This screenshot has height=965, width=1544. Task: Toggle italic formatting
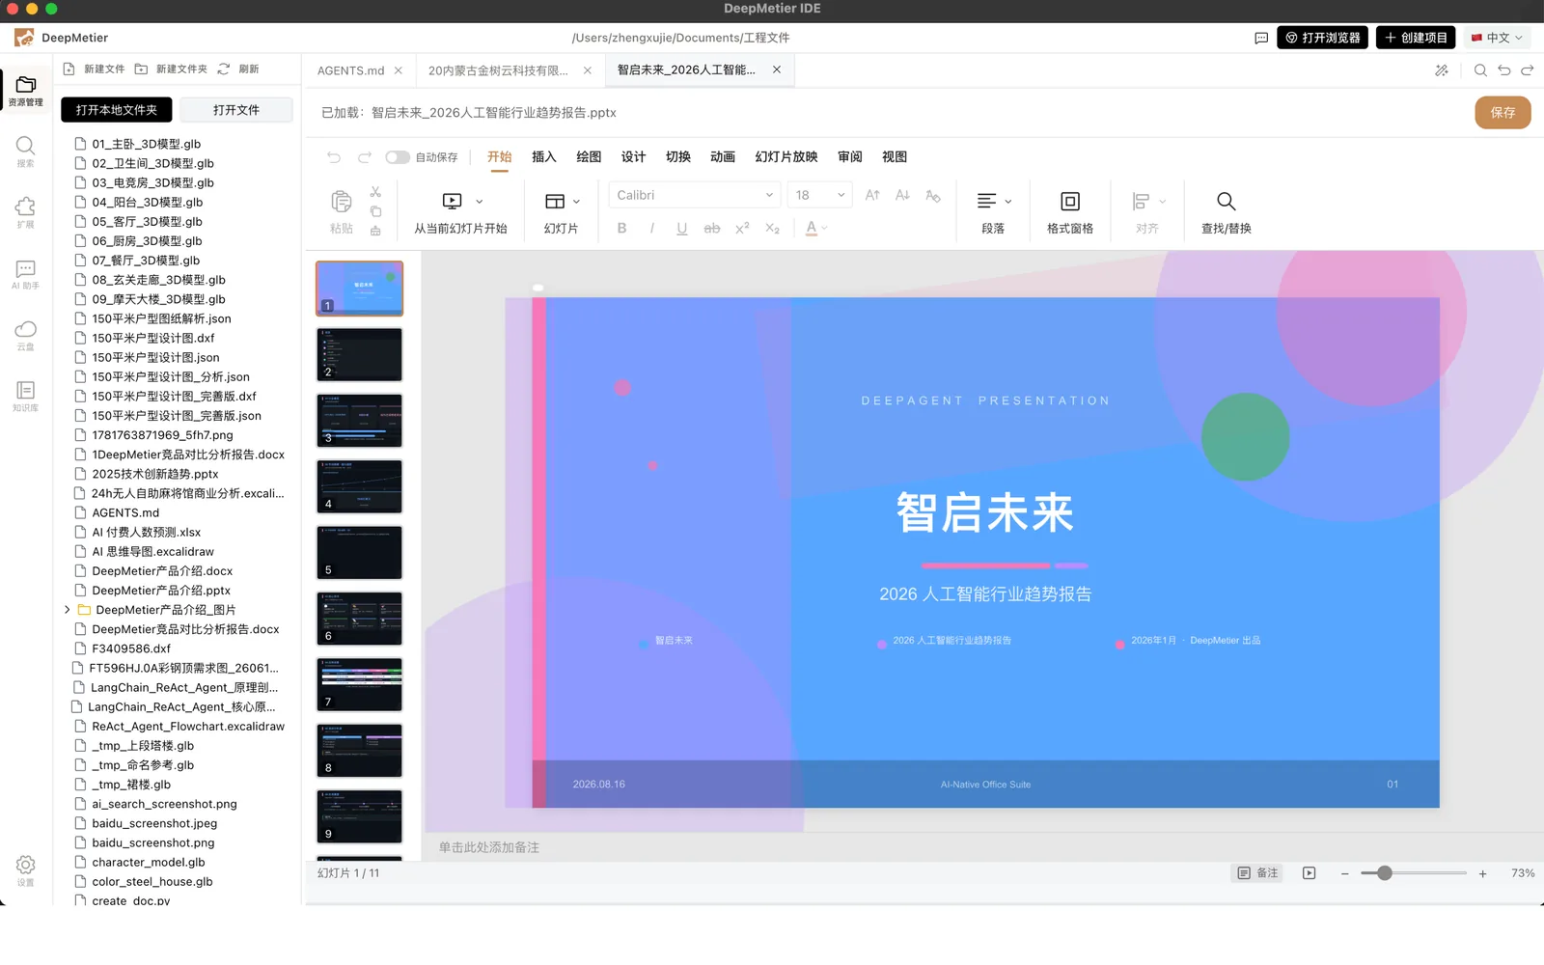point(652,229)
